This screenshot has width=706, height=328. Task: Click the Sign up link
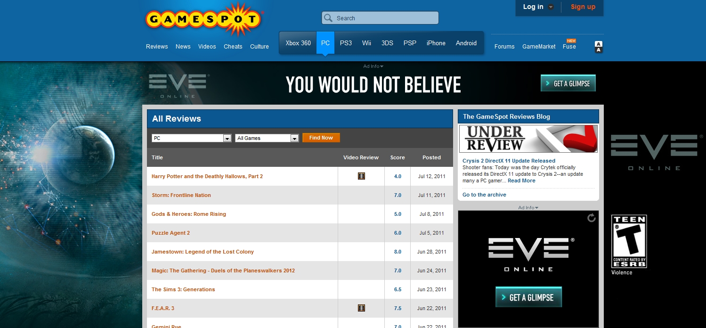[x=583, y=7]
